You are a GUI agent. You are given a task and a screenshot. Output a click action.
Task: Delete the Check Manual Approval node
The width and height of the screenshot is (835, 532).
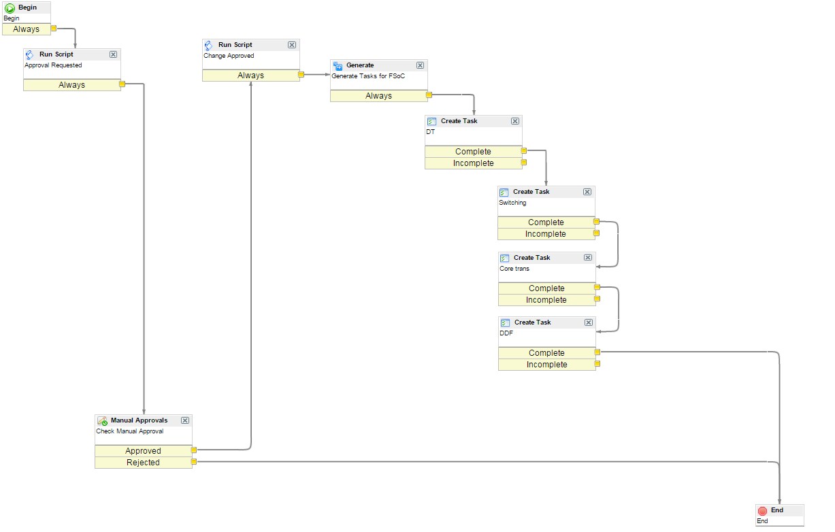pyautogui.click(x=184, y=420)
